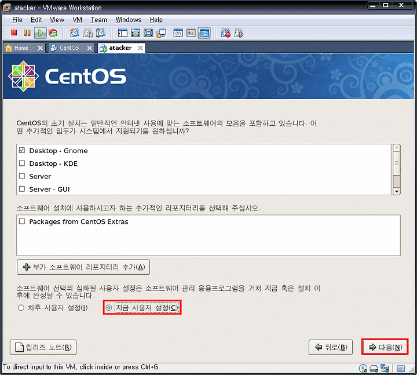Viewport: 417px width, 375px height.
Task: Switch to the CentOS tab
Action: coord(69,48)
